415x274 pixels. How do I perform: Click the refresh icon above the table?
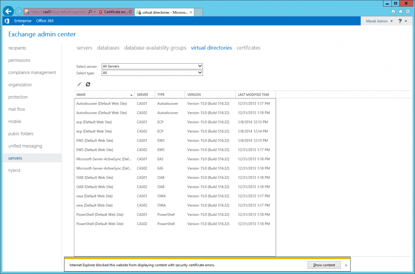[x=88, y=84]
